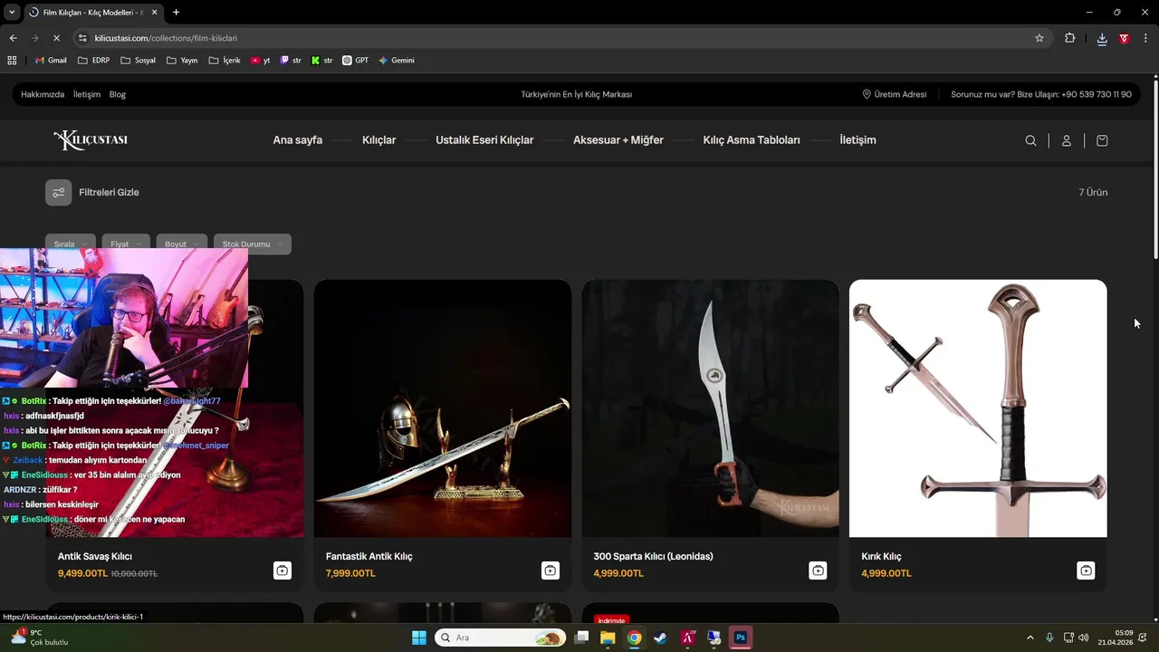Open the Windows Start button
The image size is (1159, 652).
418,638
